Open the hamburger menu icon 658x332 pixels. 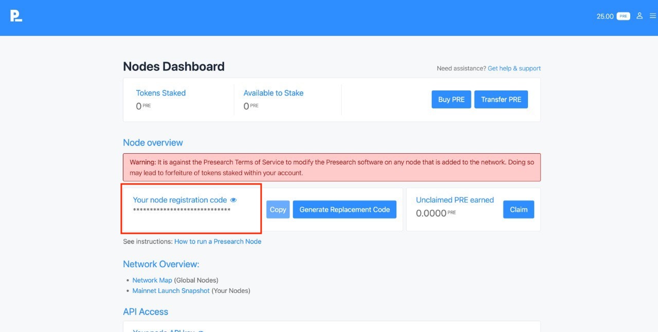tap(653, 16)
